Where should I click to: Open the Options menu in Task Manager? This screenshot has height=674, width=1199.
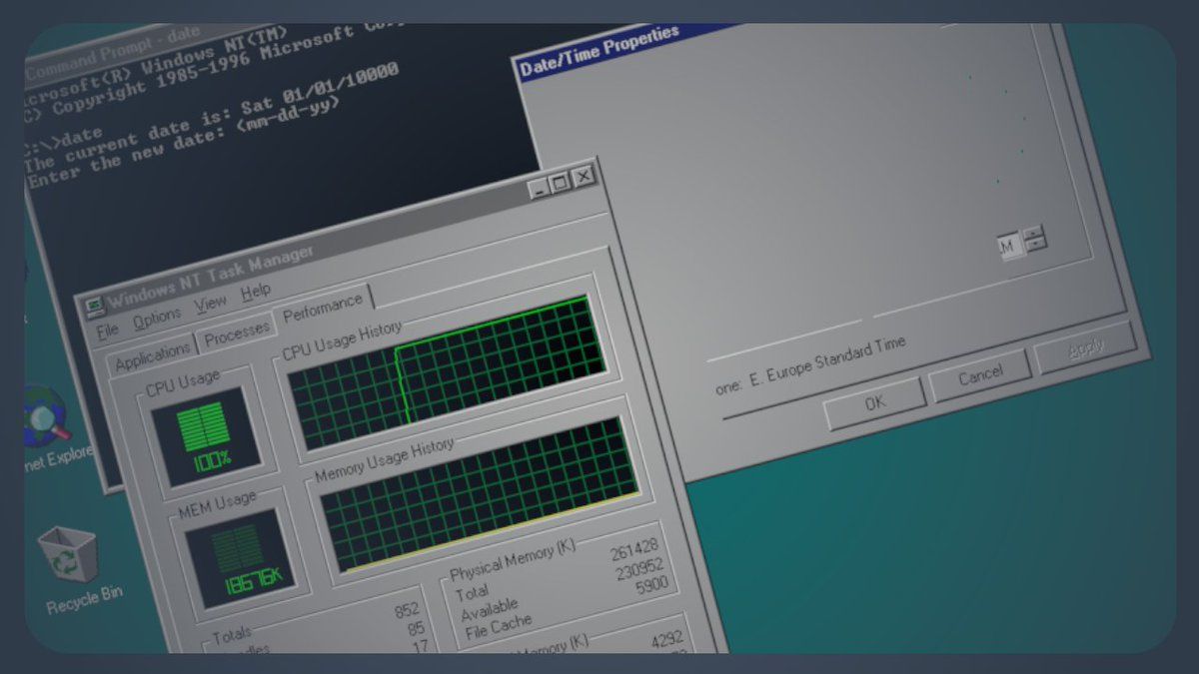pos(157,318)
